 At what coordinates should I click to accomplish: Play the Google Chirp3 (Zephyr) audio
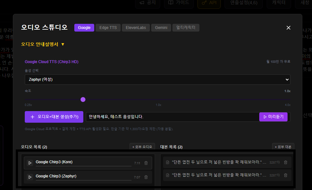pos(30,177)
